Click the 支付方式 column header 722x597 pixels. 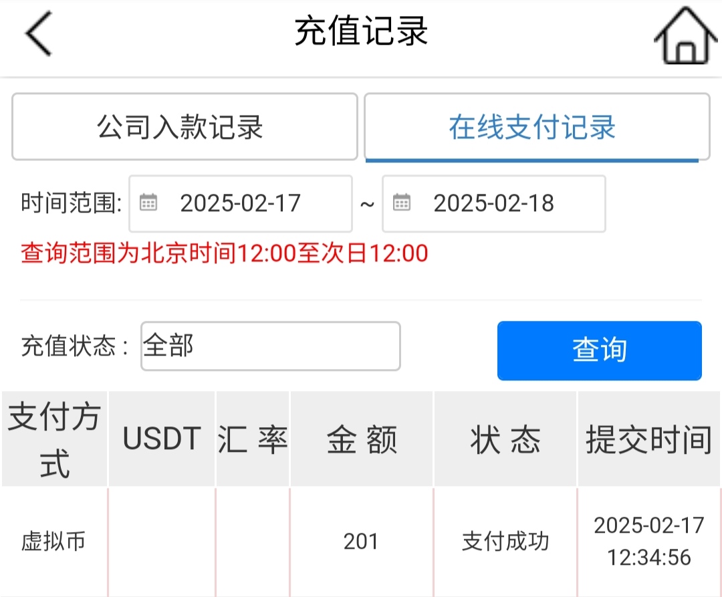click(54, 439)
